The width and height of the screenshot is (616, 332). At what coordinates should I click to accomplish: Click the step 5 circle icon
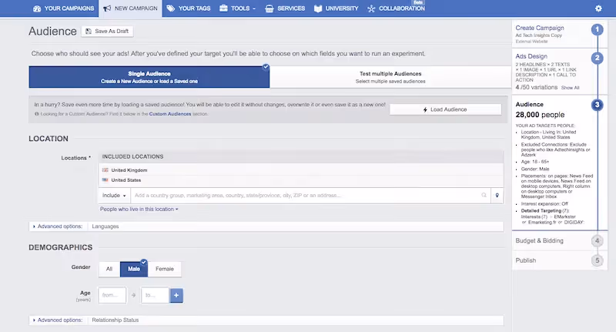(x=598, y=260)
